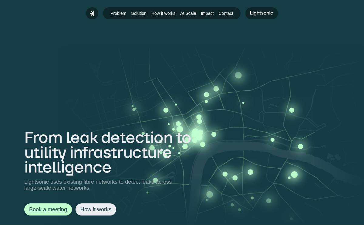The height and width of the screenshot is (227, 364).
Task: Jump to the Impact section
Action: pyautogui.click(x=207, y=13)
